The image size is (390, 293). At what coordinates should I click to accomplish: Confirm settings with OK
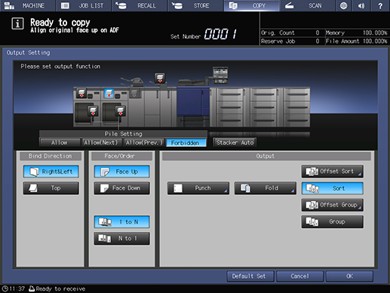349,276
